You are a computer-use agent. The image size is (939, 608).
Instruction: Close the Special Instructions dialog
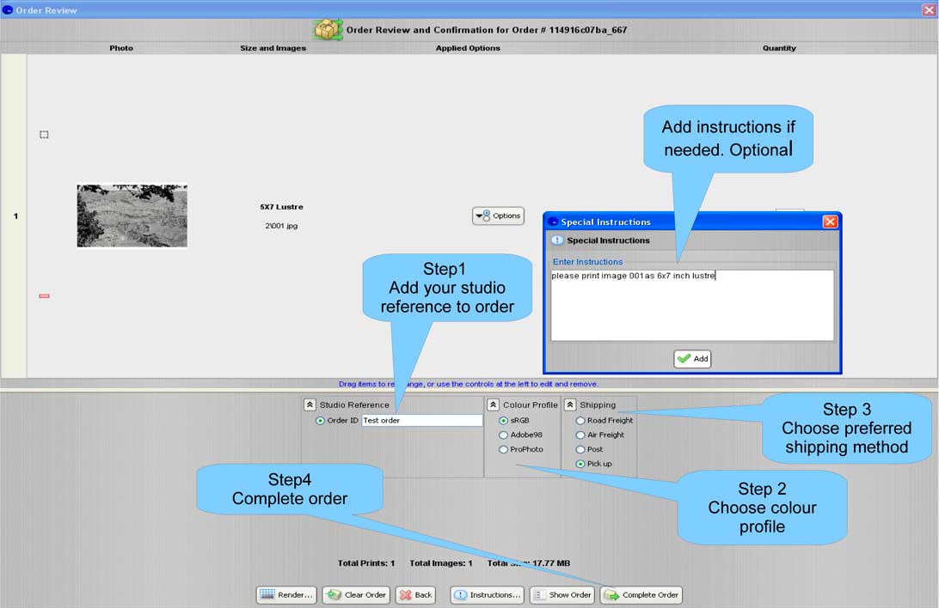pos(830,222)
